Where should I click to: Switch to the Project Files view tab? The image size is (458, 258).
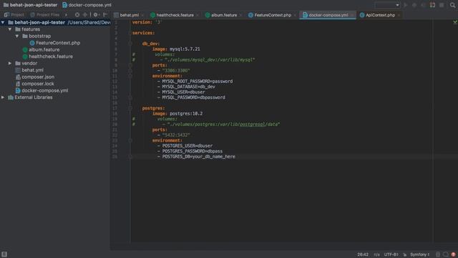[44, 14]
